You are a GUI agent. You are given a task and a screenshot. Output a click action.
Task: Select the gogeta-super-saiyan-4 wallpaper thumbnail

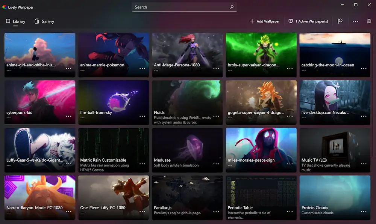pyautogui.click(x=261, y=102)
